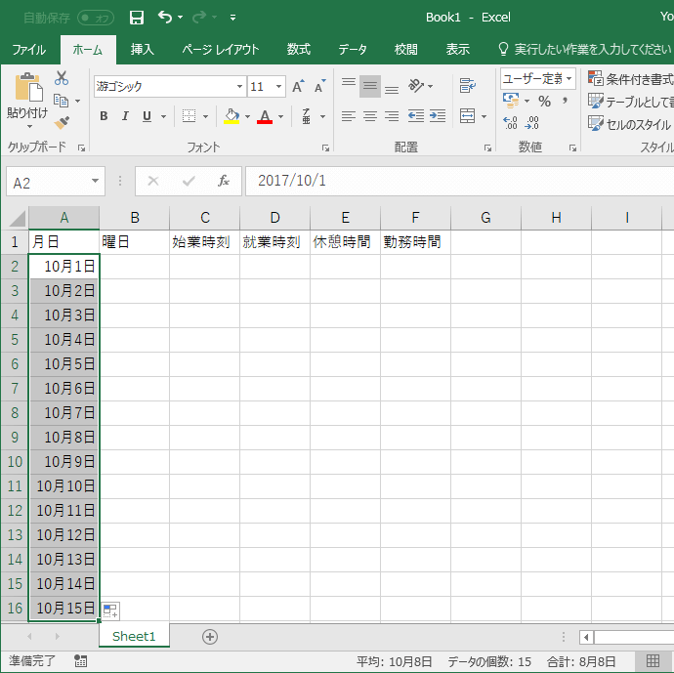Toggle Italic formatting
Viewport: 674px width, 673px height.
[125, 116]
